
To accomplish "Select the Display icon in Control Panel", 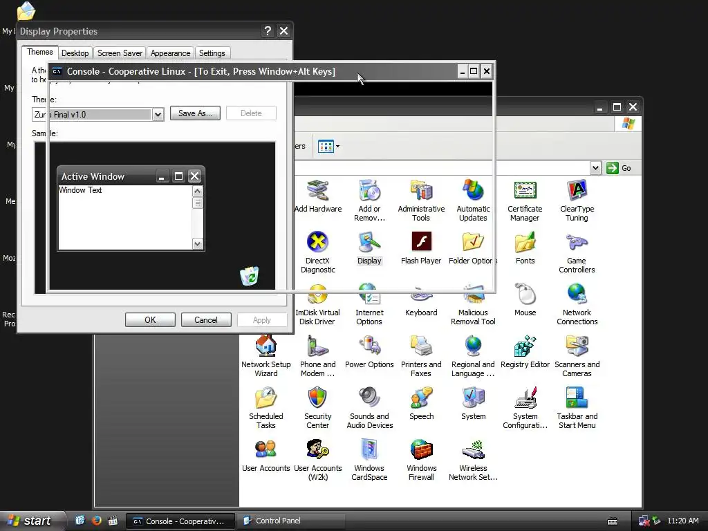I will click(369, 242).
